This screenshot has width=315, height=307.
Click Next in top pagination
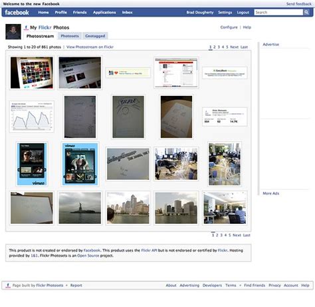[234, 47]
